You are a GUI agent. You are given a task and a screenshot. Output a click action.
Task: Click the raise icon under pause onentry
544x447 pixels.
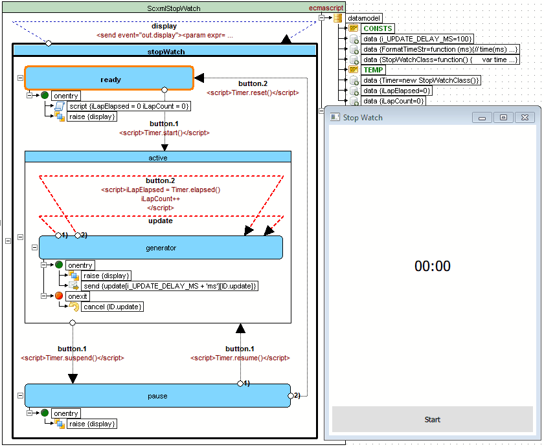tap(60, 424)
